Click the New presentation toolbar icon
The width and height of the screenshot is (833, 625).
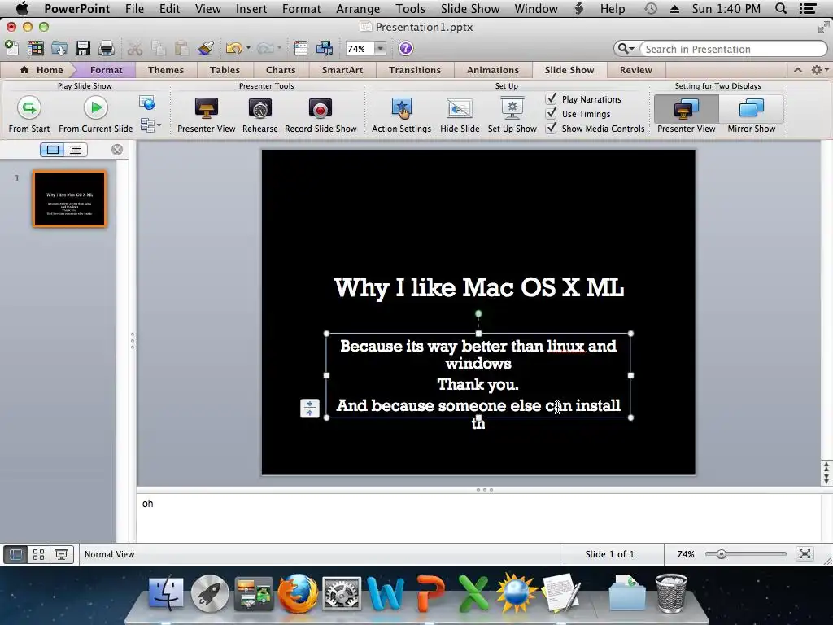(x=11, y=48)
